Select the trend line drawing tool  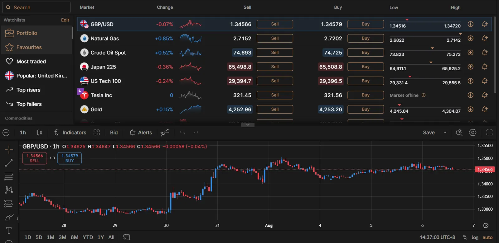click(9, 163)
